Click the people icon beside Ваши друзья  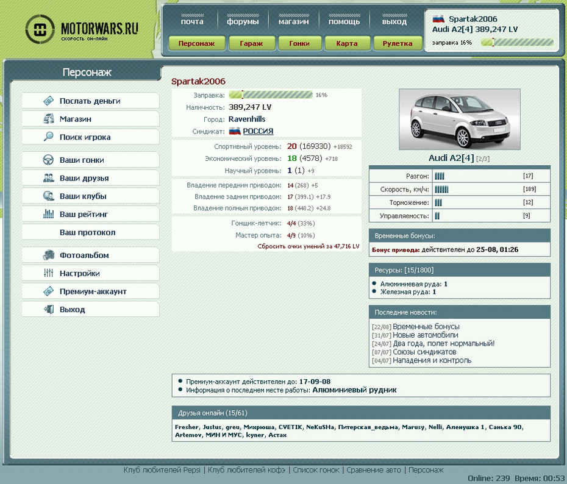[48, 178]
